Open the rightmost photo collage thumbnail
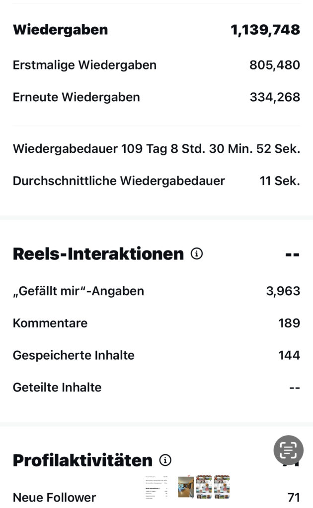Image resolution: width=313 pixels, height=508 pixels. point(222,487)
